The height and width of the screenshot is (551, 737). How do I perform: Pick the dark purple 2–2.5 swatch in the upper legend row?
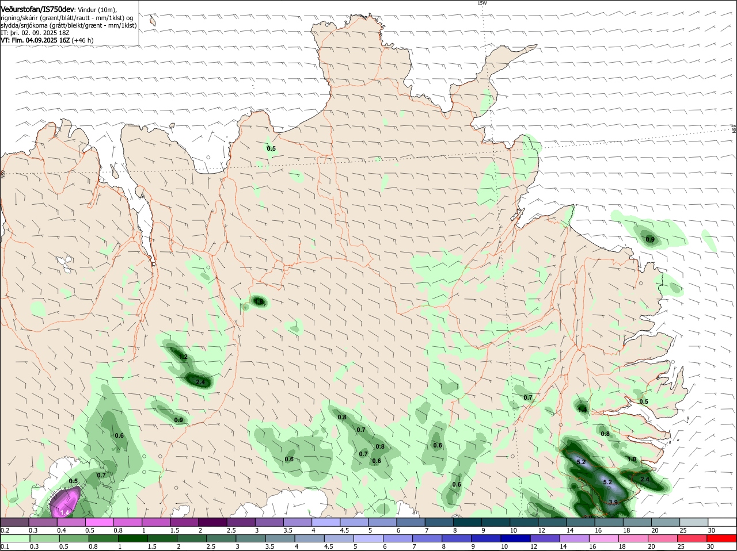[x=212, y=522]
